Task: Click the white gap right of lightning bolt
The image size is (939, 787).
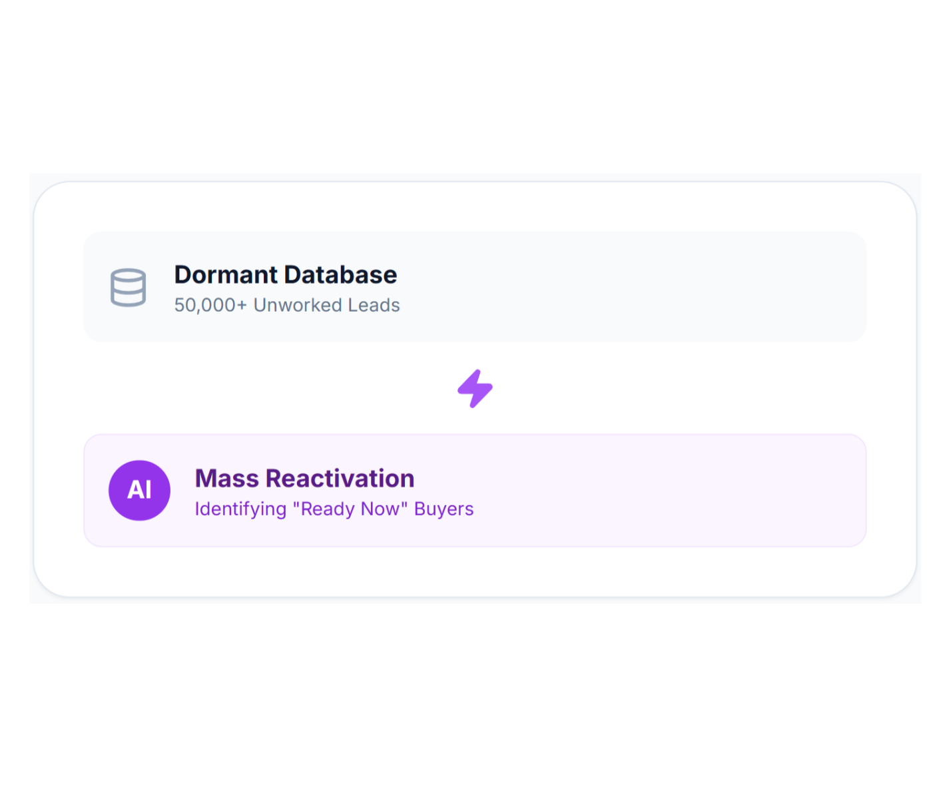Action: tap(666, 389)
